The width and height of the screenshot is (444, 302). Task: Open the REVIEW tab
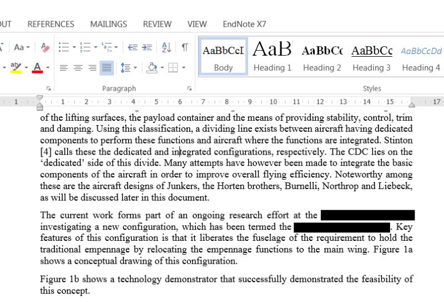(157, 24)
